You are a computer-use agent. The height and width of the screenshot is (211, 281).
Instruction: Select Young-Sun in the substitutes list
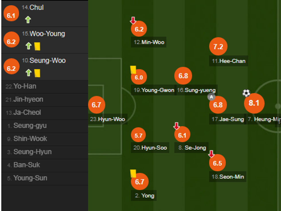(x=30, y=178)
